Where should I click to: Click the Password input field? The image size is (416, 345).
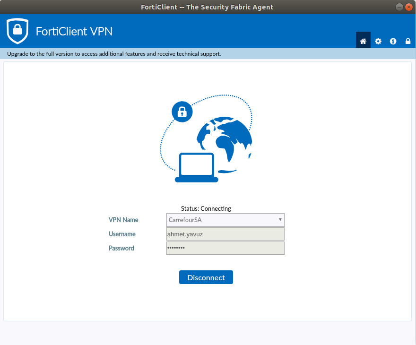click(225, 248)
